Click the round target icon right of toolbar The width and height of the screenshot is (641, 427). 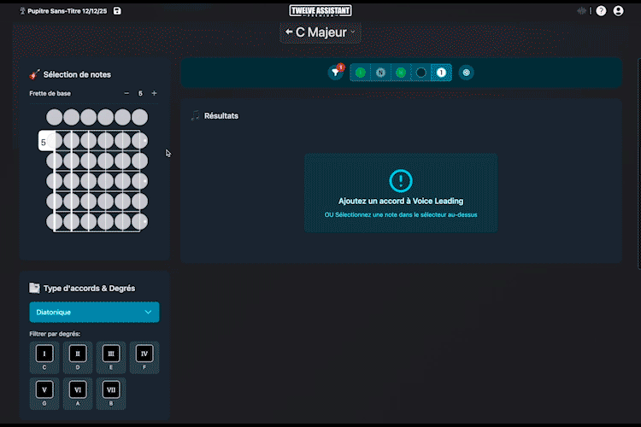coord(466,73)
